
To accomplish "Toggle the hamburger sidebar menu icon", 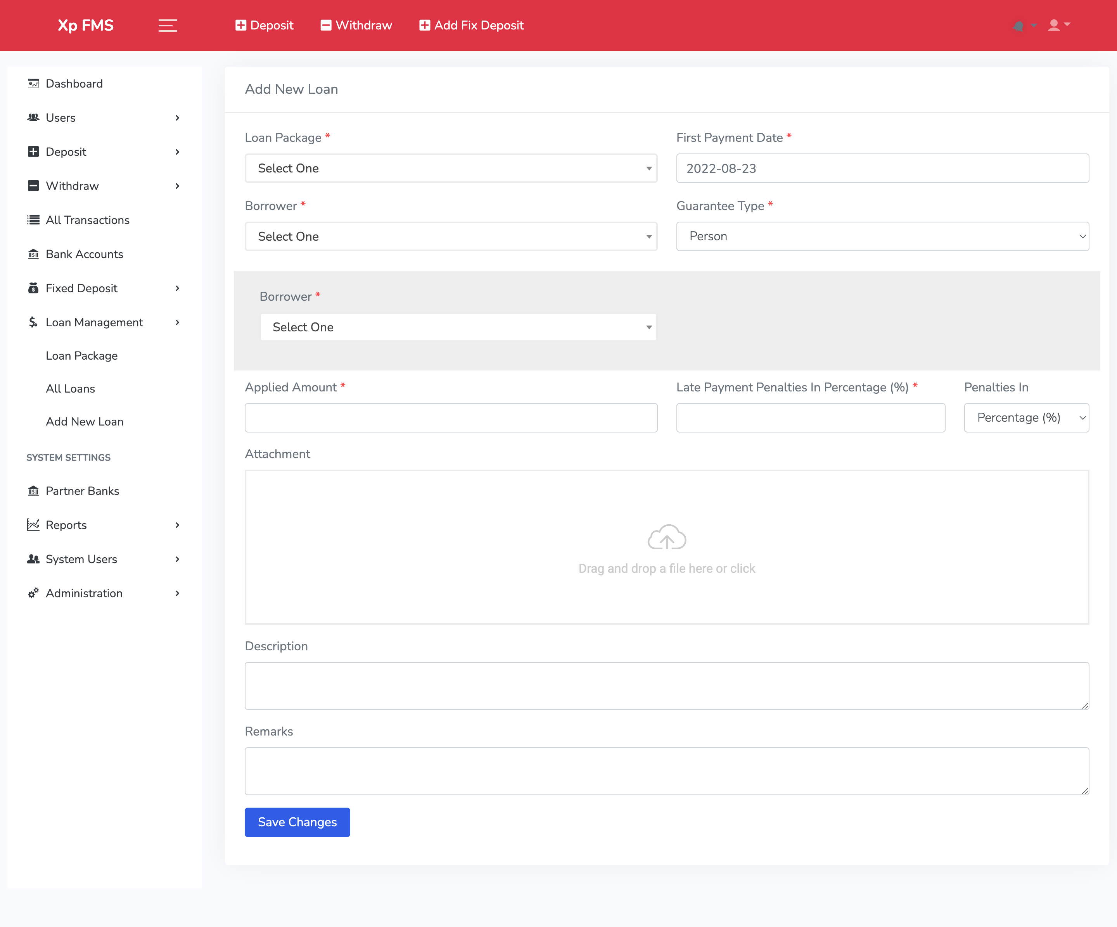I will [x=168, y=26].
